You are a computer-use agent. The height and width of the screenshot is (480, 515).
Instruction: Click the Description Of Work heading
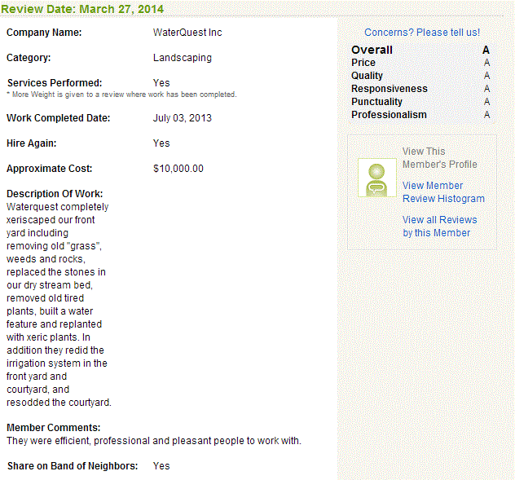point(55,194)
